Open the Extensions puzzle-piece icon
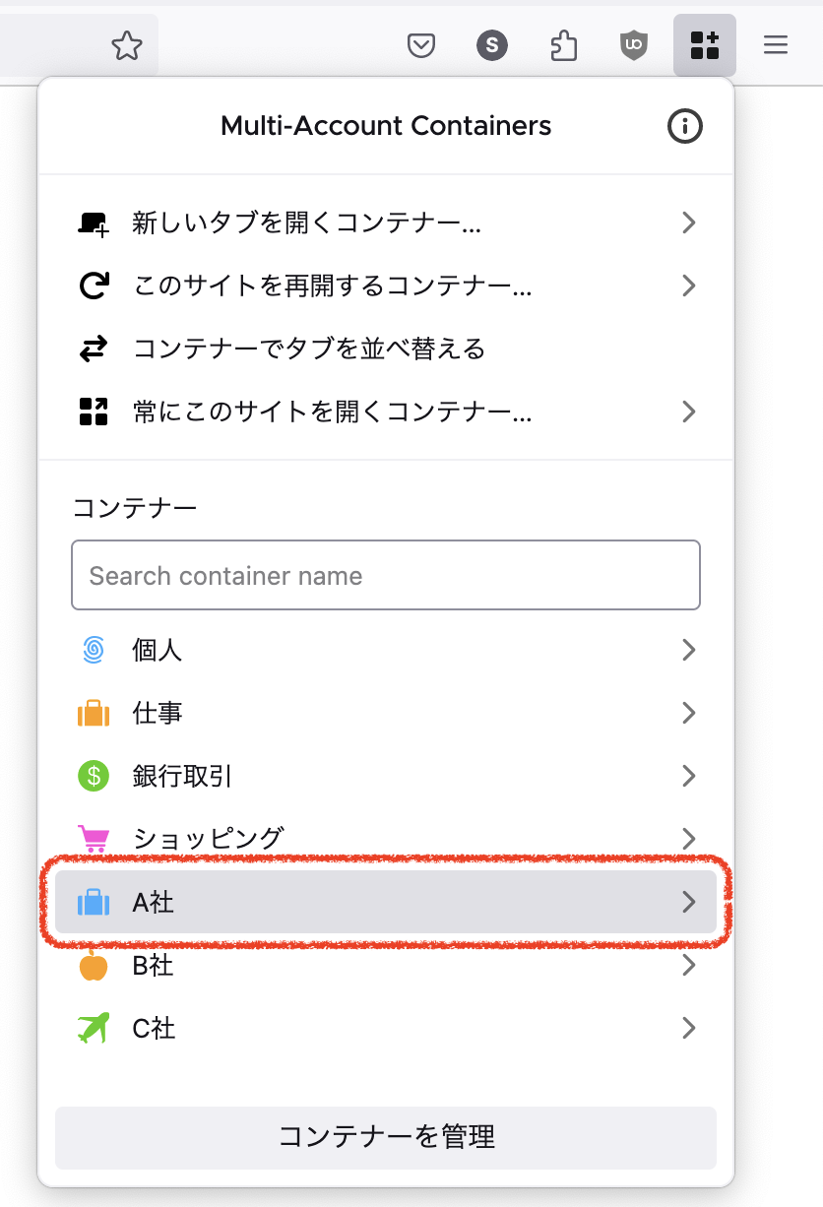Image resolution: width=823 pixels, height=1207 pixels. [563, 45]
